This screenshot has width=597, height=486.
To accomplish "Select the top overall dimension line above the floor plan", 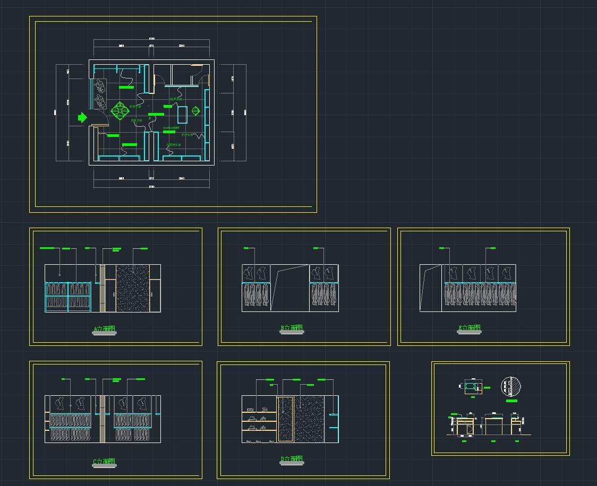I will coord(151,40).
